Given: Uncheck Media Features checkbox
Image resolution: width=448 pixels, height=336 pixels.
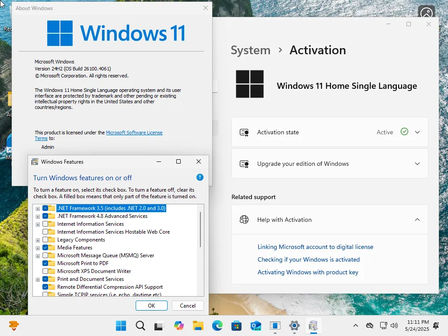Looking at the screenshot, I should pyautogui.click(x=45, y=248).
